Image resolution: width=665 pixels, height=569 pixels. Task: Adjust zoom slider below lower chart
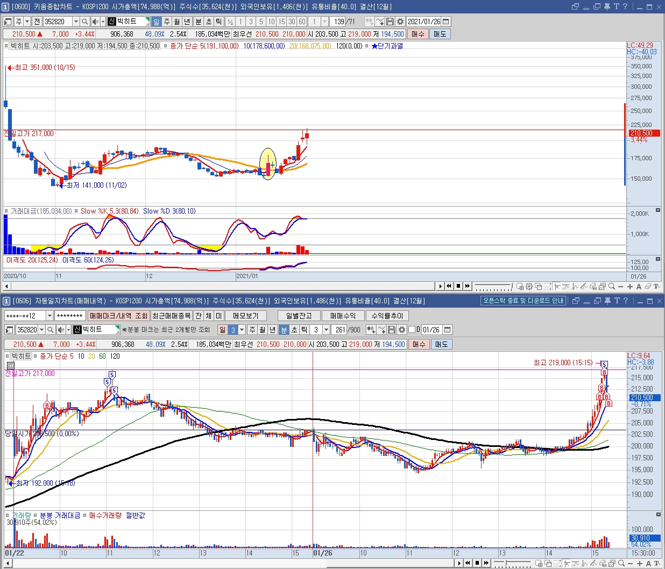tap(511, 563)
